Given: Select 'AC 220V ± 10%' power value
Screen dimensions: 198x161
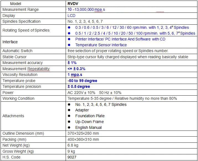Looking at the screenshot, I should 94,93.
